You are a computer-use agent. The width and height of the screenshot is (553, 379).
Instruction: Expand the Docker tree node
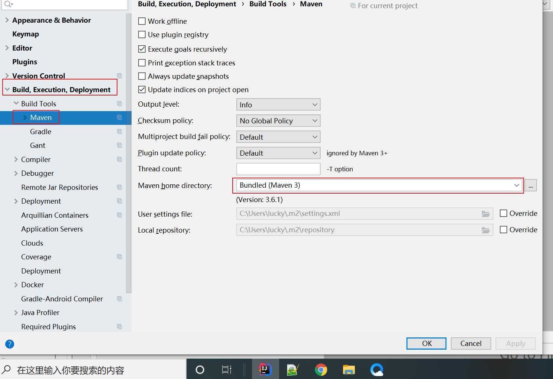[16, 285]
